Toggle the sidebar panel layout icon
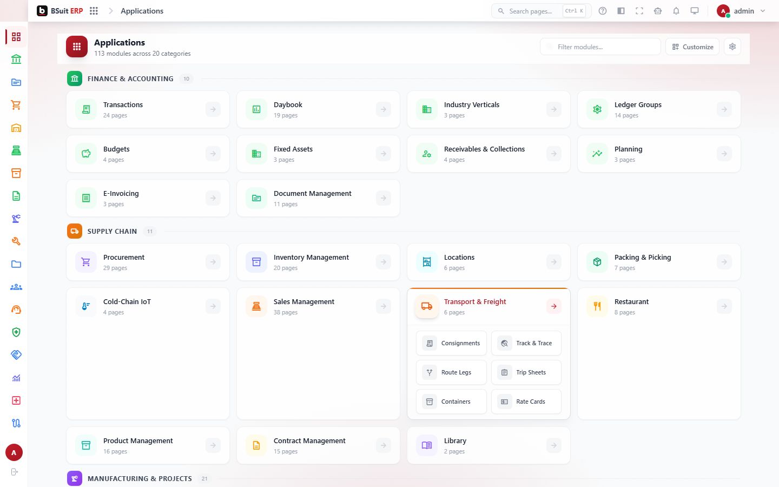This screenshot has height=487, width=779. pyautogui.click(x=621, y=11)
